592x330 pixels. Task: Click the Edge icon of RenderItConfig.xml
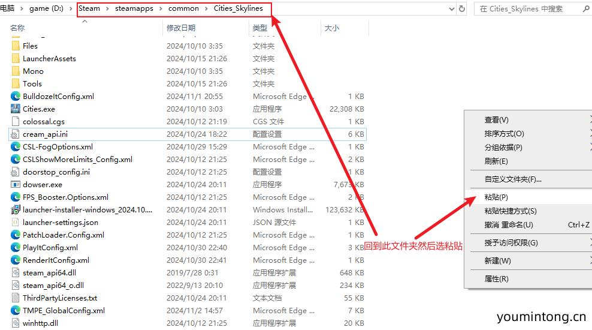pyautogui.click(x=16, y=260)
